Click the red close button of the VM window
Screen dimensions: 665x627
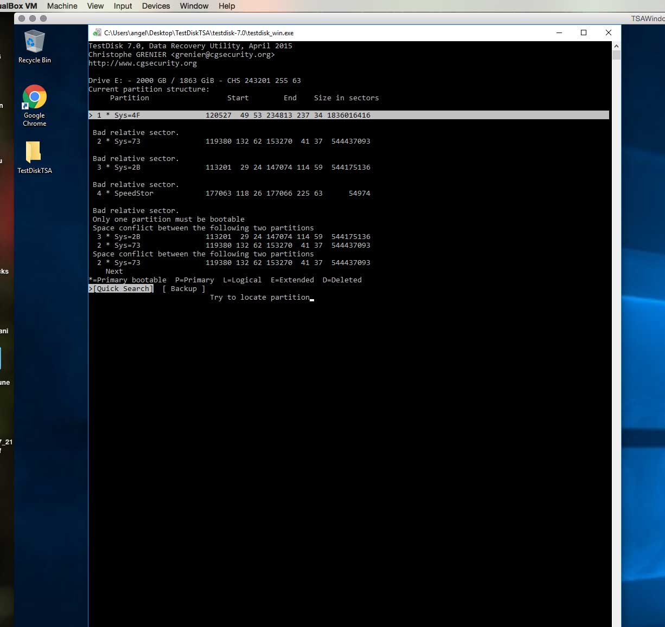pyautogui.click(x=22, y=18)
